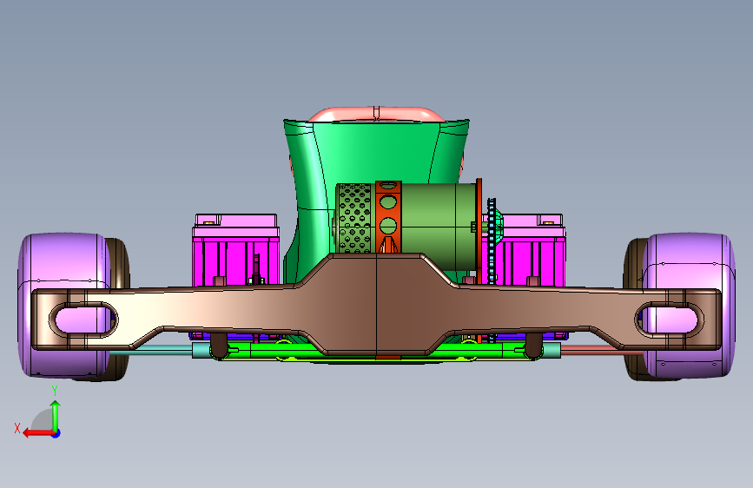Click the 'Y' axis label
Image resolution: width=753 pixels, height=488 pixels.
pyautogui.click(x=55, y=391)
